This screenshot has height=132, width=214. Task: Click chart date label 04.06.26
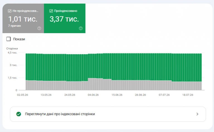pyautogui.click(x=93, y=95)
